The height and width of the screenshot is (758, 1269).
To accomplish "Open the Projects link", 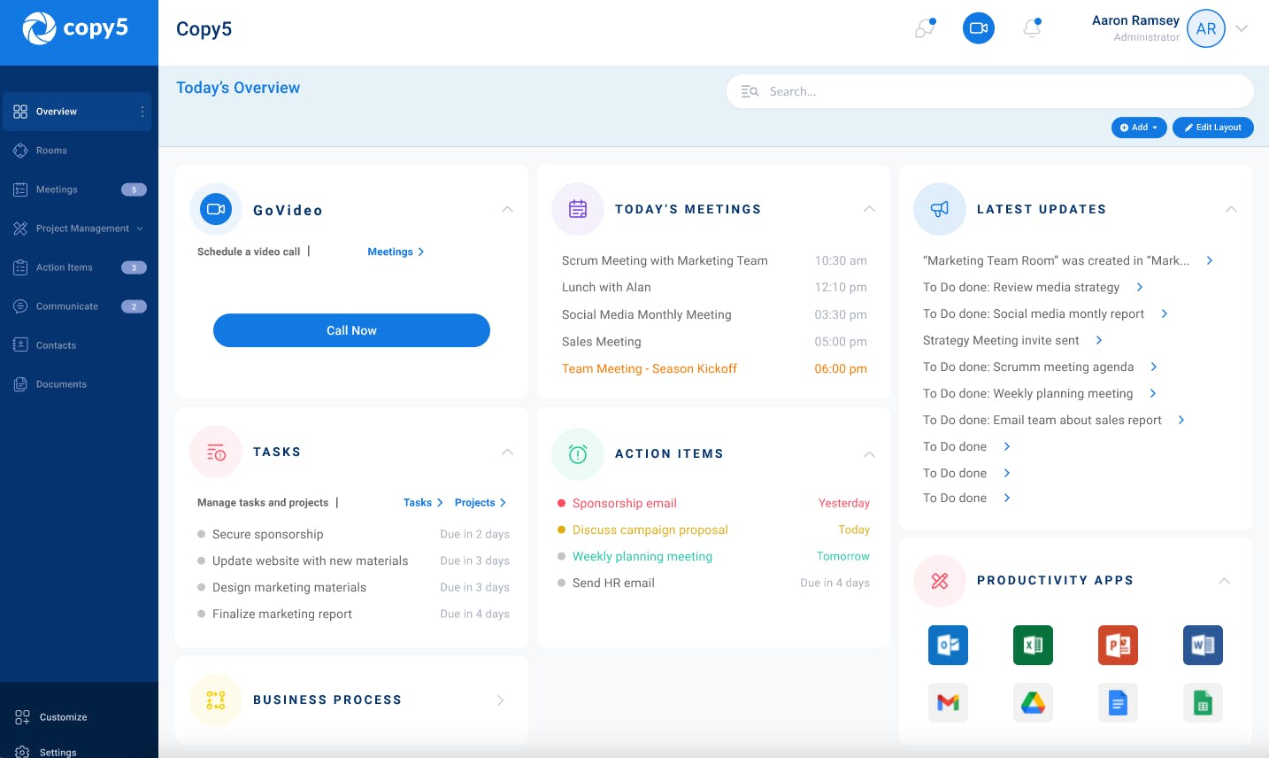I will (481, 502).
